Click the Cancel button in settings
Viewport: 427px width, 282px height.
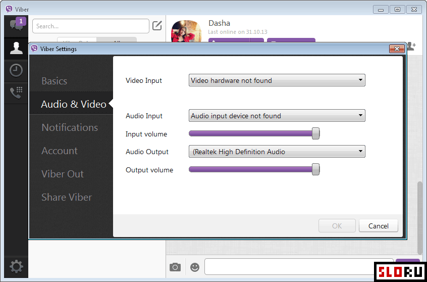click(x=378, y=226)
